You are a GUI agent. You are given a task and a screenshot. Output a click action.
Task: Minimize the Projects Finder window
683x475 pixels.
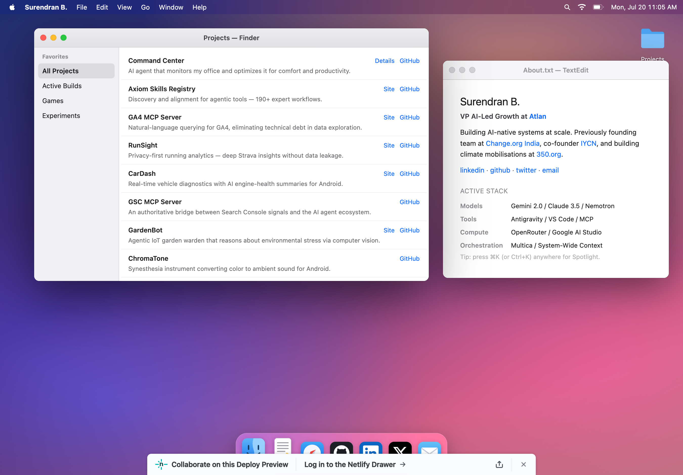[x=53, y=38]
